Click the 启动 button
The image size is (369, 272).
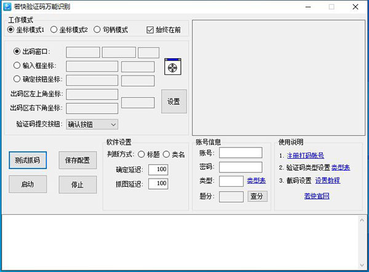pos(28,184)
